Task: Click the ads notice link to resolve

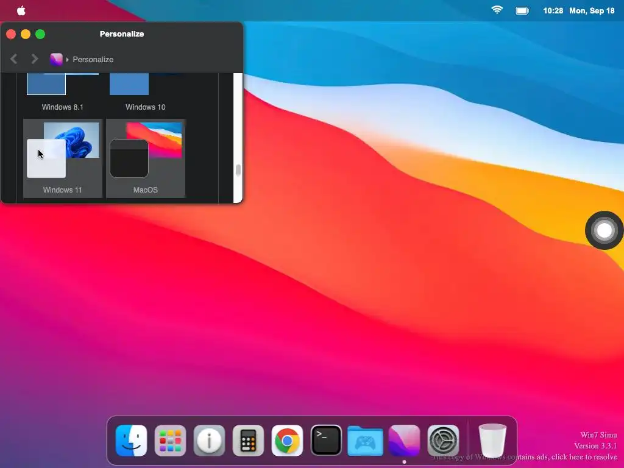Action: click(x=525, y=457)
